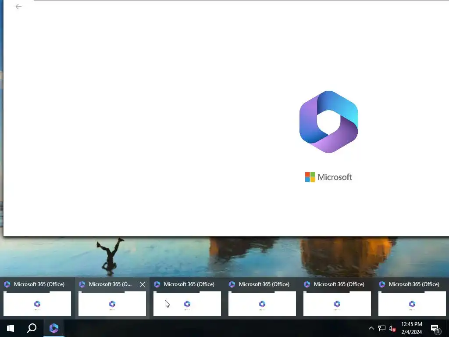449x337 pixels.
Task: Open the preview thumbnail under the mouse cursor
Action: (187, 304)
